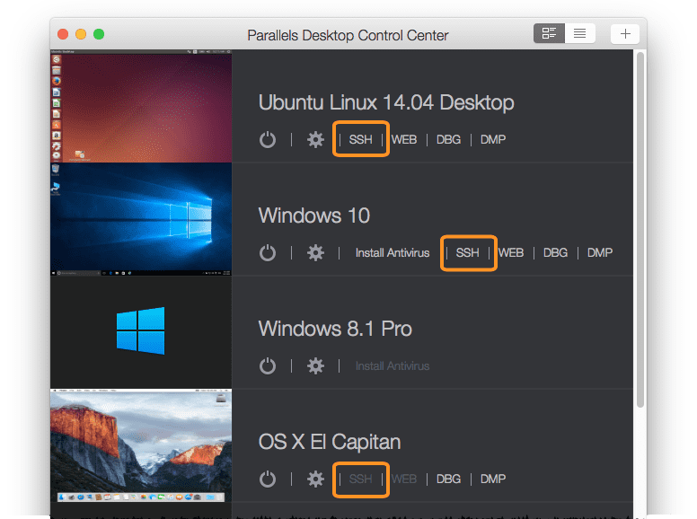Click DBG for Windows 10
This screenshot has height=519, width=697.
point(555,253)
